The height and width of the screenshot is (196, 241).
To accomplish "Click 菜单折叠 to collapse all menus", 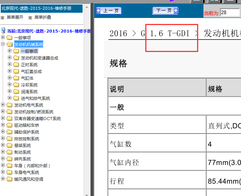I will click(x=43, y=17).
